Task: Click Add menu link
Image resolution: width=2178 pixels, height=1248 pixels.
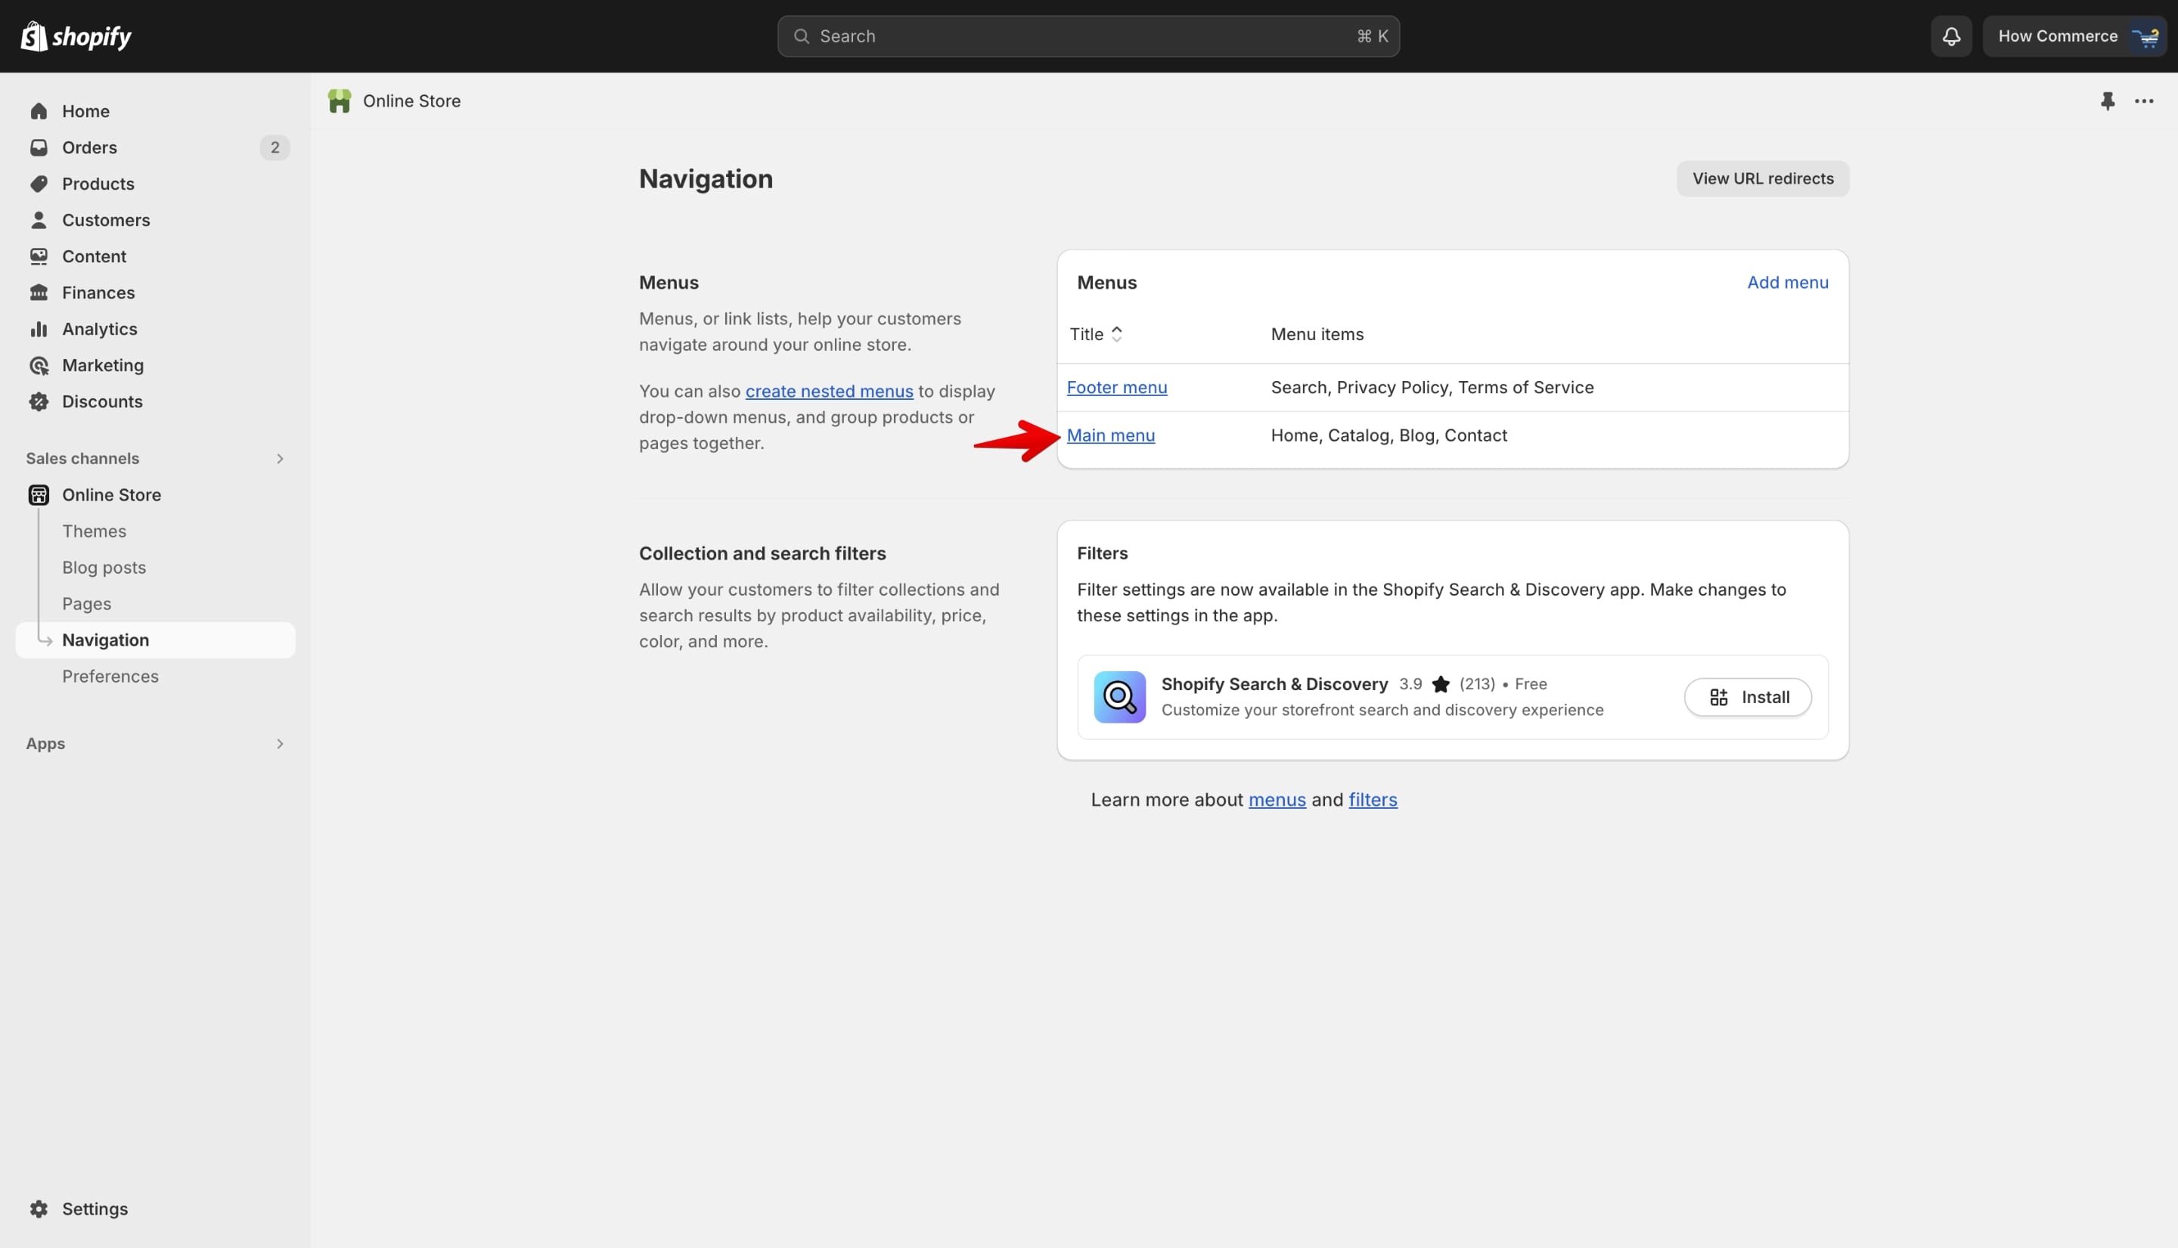Action: tap(1787, 282)
